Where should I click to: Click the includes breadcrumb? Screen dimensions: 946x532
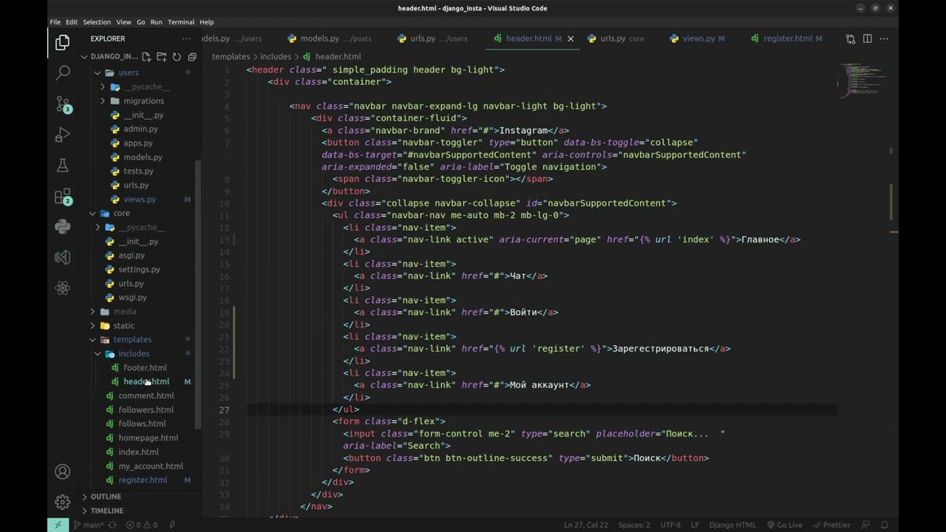(x=276, y=57)
